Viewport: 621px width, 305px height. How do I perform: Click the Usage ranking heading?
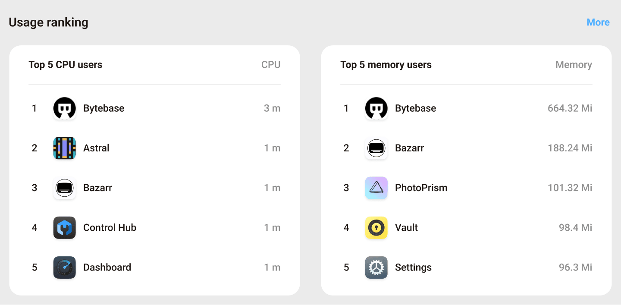coord(48,22)
